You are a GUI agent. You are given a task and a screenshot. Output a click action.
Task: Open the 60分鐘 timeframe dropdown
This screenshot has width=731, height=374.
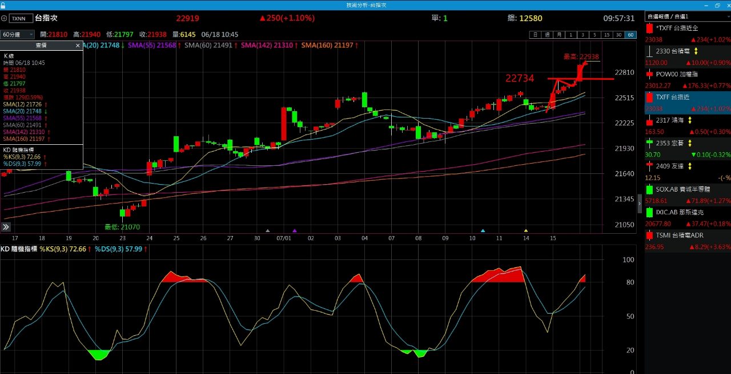coord(17,35)
